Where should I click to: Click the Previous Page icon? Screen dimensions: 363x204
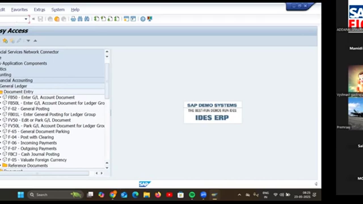point(104,19)
